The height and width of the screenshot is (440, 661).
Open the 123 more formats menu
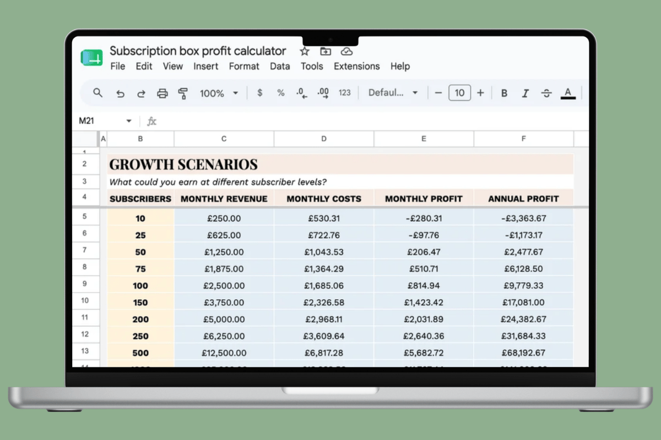345,93
